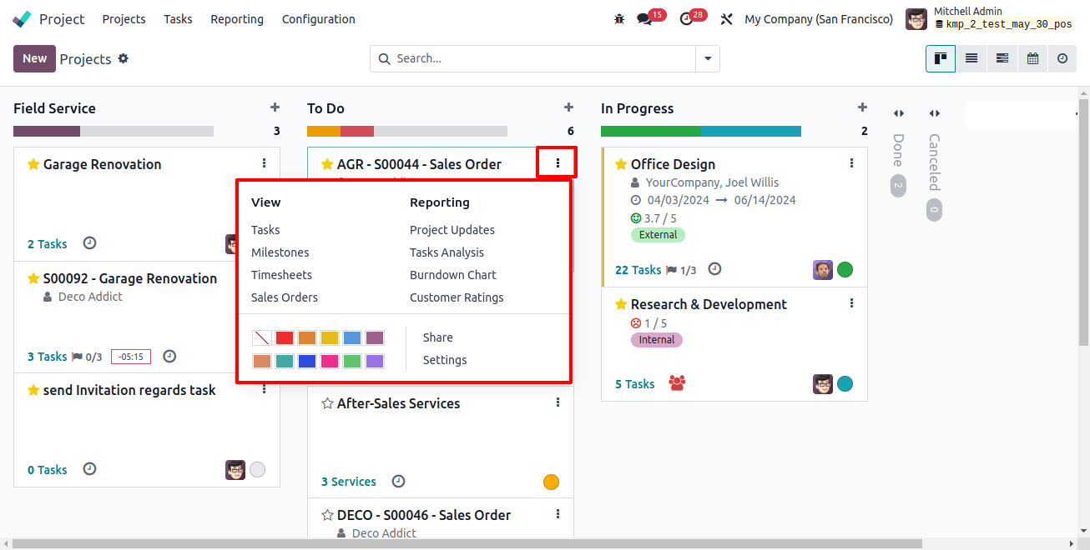Open kebab menu of Office Design card
The image size is (1090, 550).
point(851,163)
